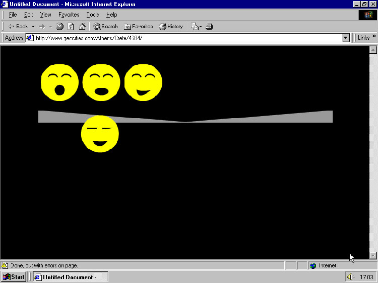Expand the Back button history dropdown arrow
The width and height of the screenshot is (378, 283).
tap(33, 26)
